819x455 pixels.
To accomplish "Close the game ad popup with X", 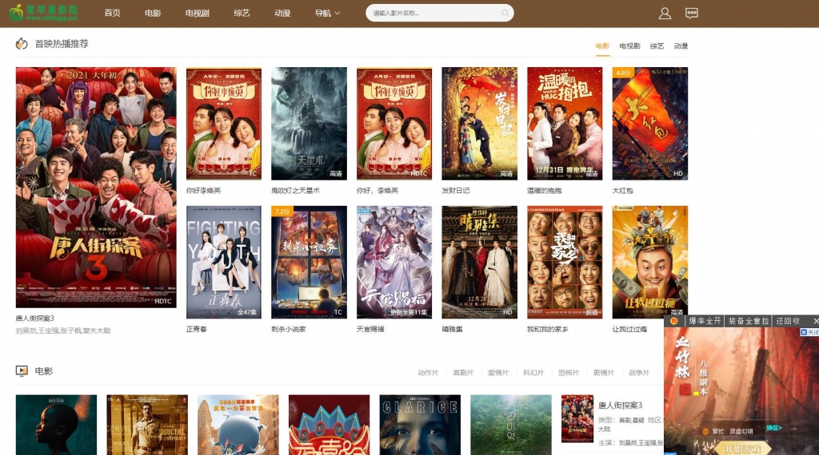I will click(815, 321).
